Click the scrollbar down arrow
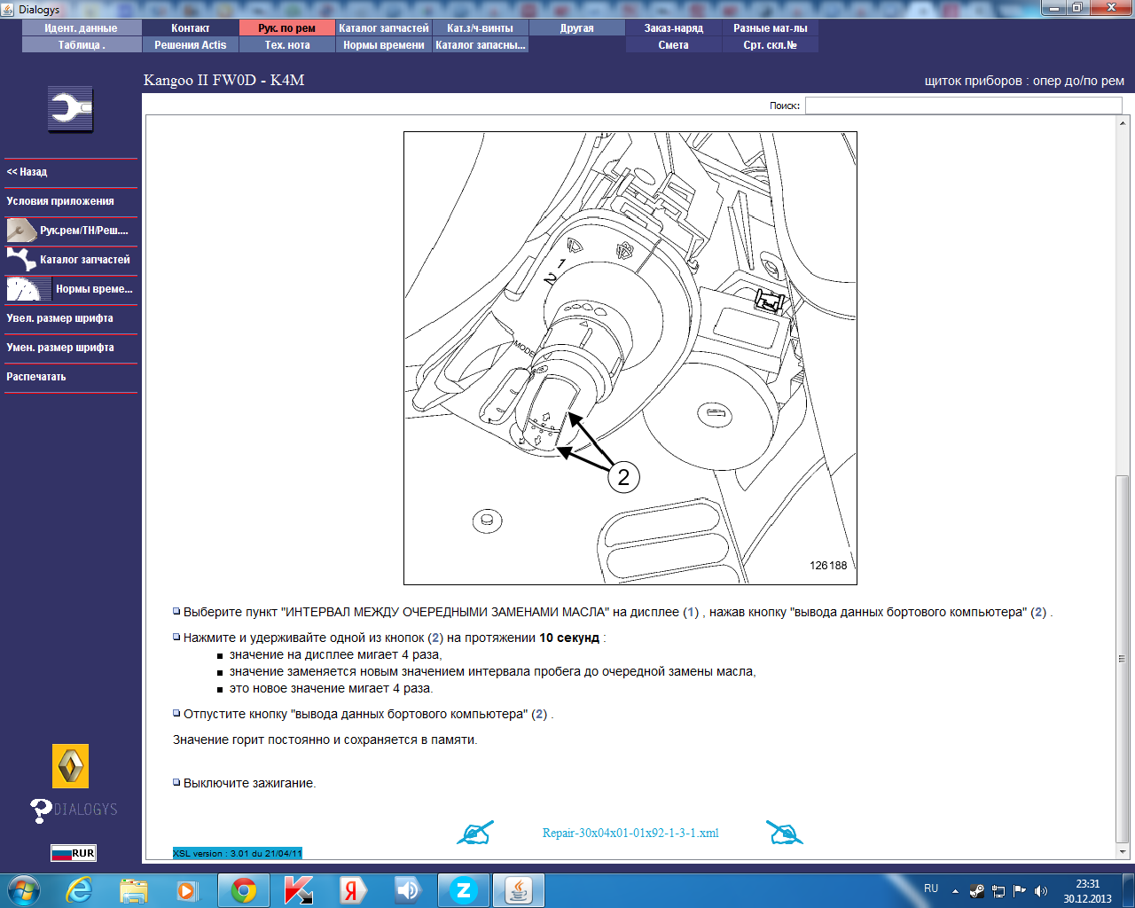1135x908 pixels. pos(1123,851)
